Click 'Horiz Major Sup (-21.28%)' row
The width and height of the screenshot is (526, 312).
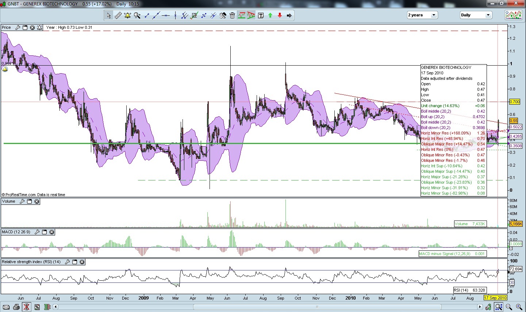pyautogui.click(x=453, y=177)
